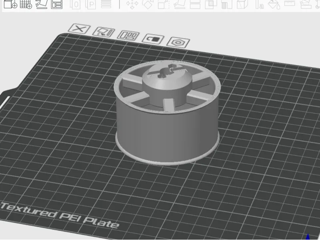Image resolution: width=320 pixels, height=240 pixels.
Task: Auto orient objects on this plate
Action: (x=104, y=32)
